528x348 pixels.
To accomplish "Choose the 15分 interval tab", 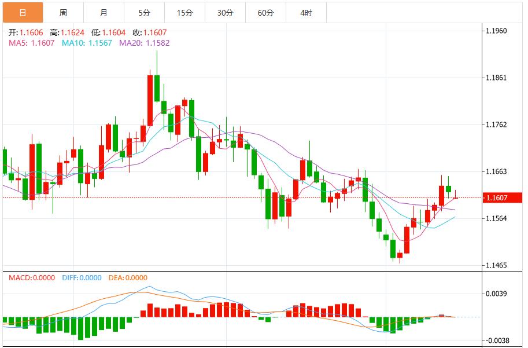I will 184,13.
